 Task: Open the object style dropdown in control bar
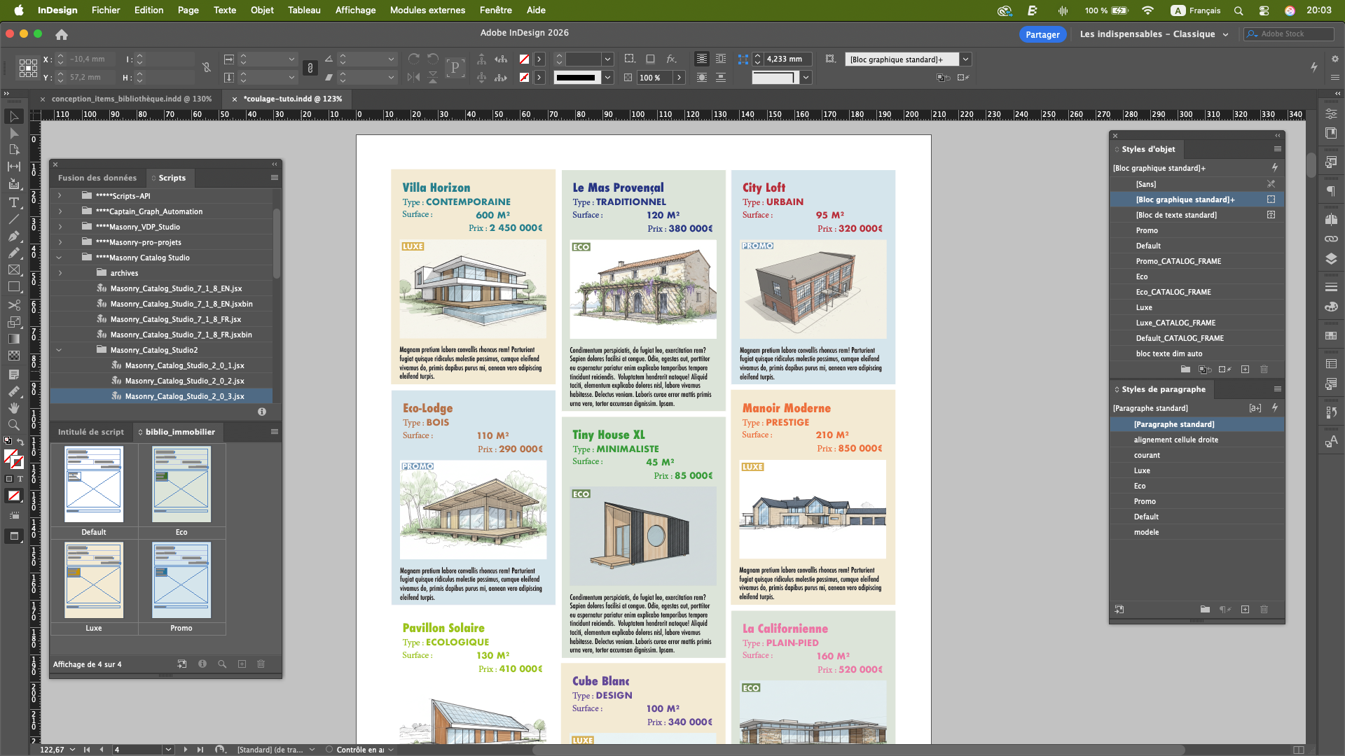point(966,59)
